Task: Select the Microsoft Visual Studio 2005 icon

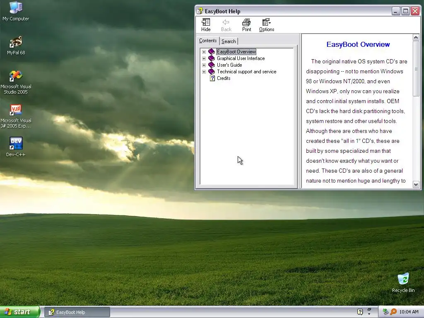Action: 16,82
